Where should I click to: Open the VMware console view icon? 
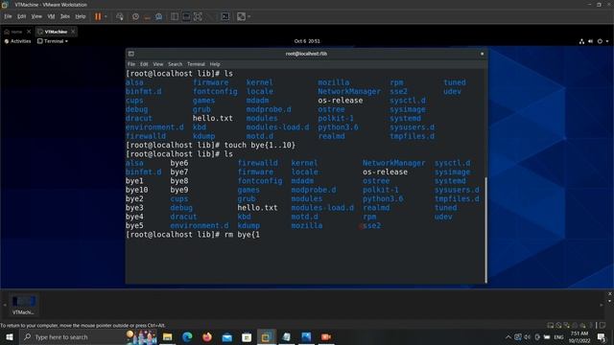[x=225, y=16]
